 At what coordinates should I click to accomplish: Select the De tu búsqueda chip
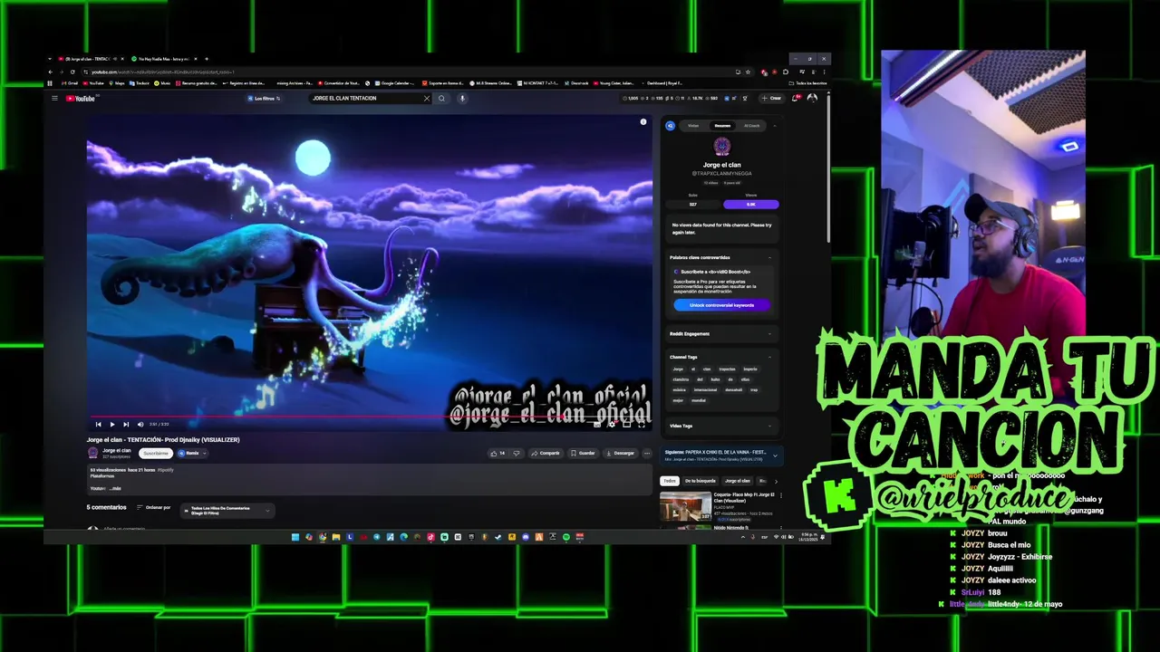click(x=701, y=481)
